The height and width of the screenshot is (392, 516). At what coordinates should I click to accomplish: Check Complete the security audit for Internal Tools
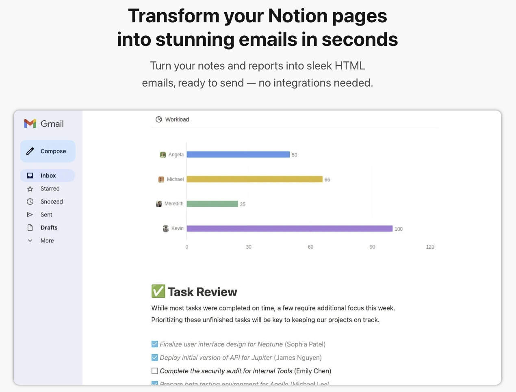coord(155,371)
